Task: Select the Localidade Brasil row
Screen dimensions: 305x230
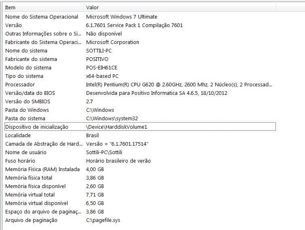Action: click(x=140, y=136)
